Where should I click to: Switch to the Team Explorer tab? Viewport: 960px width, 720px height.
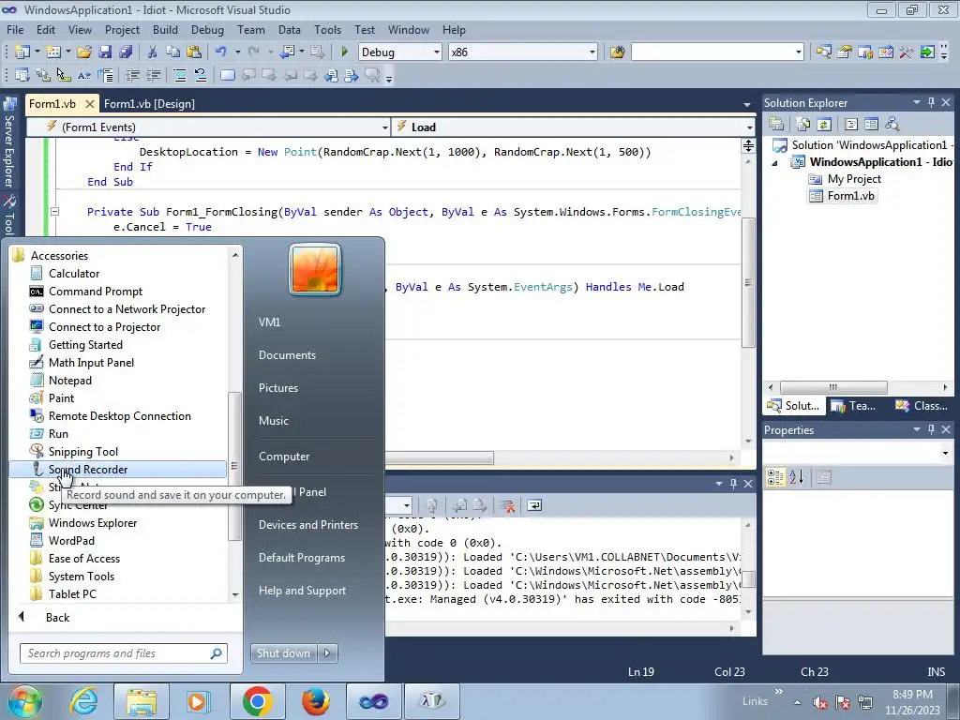tap(855, 405)
